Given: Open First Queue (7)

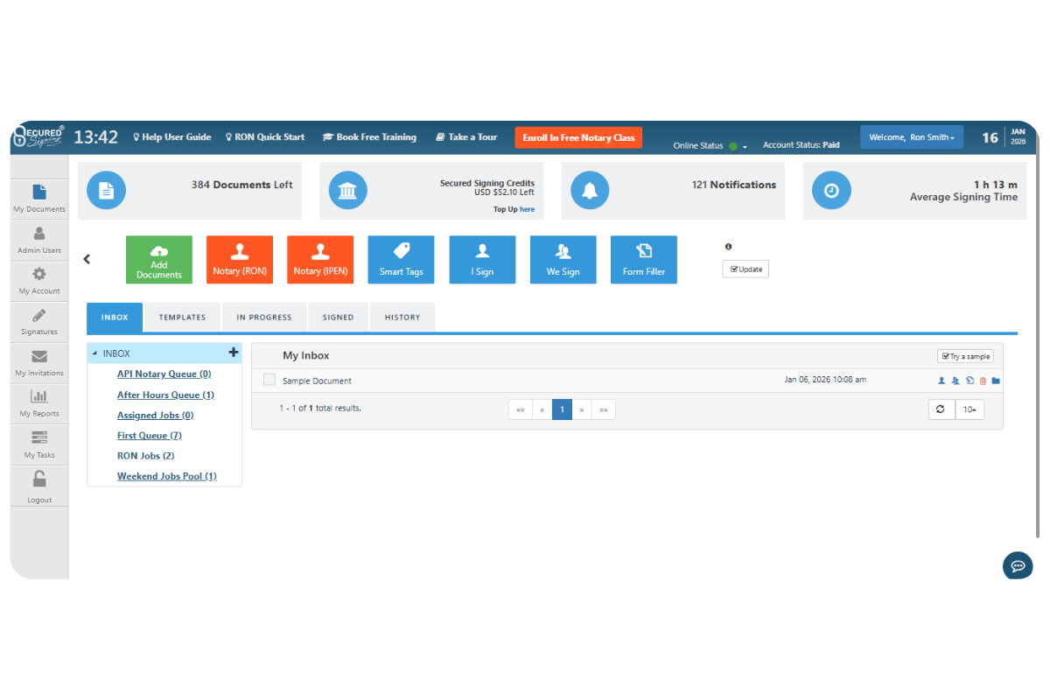Looking at the screenshot, I should [x=150, y=435].
